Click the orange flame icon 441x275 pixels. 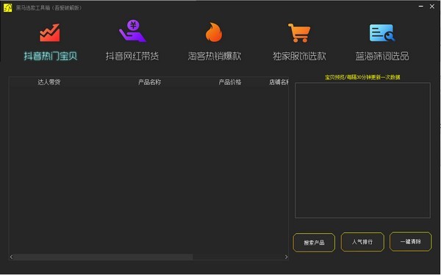tap(214, 32)
